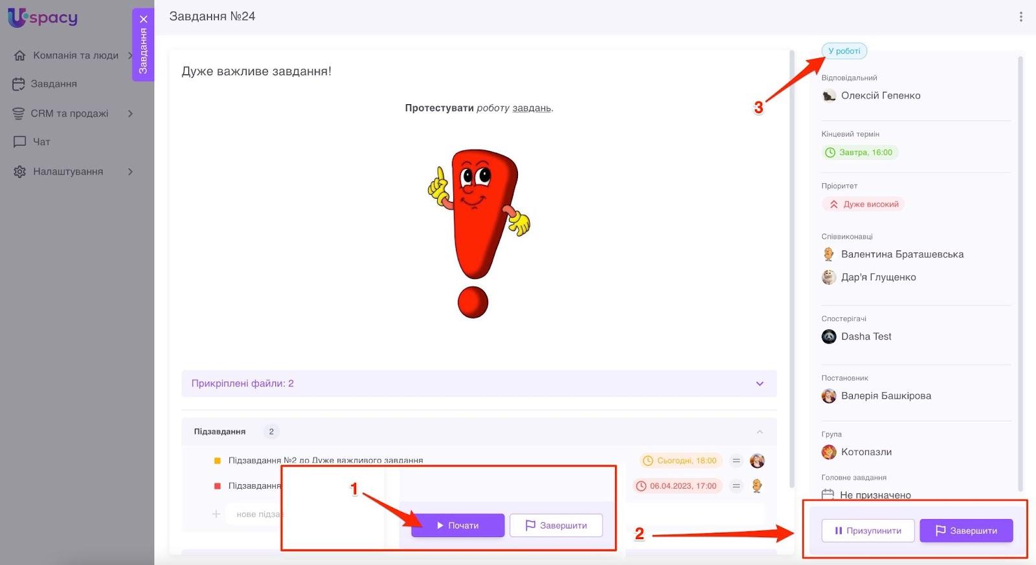Pause the task with Призупинити
Viewport: 1036px width, 565px height.
coord(868,531)
